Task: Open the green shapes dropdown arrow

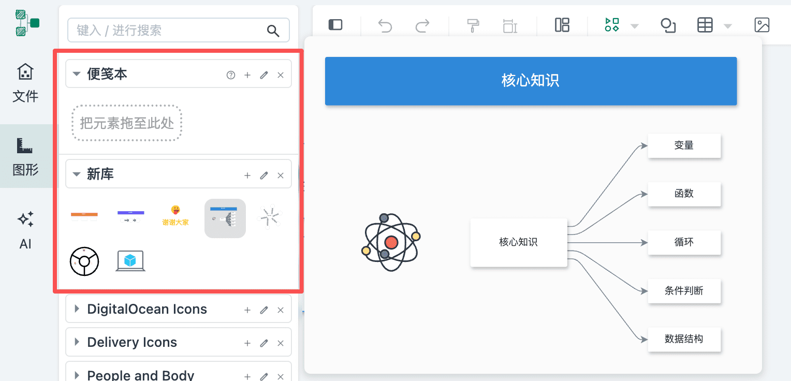Action: tap(634, 26)
